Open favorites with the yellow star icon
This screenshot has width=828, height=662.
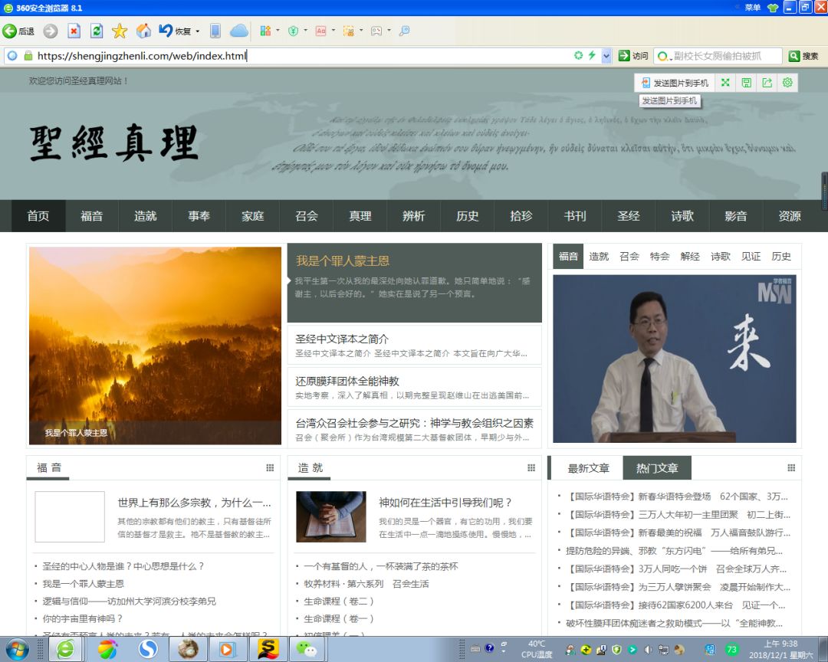coord(120,31)
